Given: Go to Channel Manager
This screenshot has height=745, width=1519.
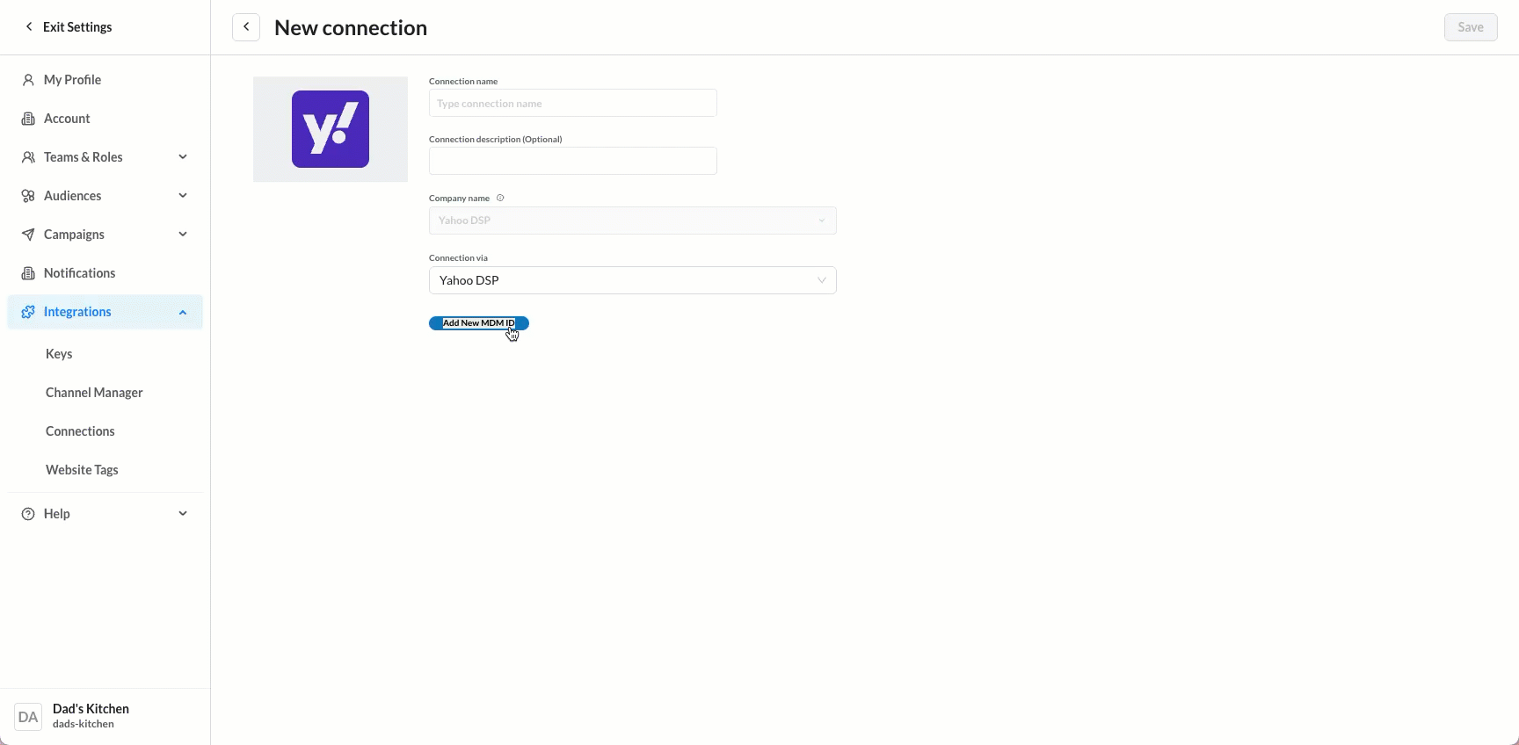Looking at the screenshot, I should pos(94,393).
